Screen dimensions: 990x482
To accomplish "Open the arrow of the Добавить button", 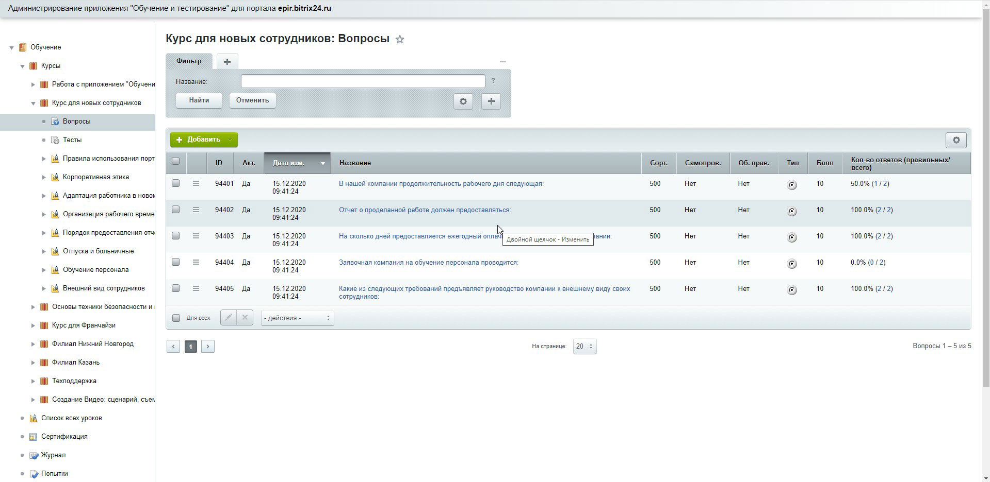I will tap(230, 140).
